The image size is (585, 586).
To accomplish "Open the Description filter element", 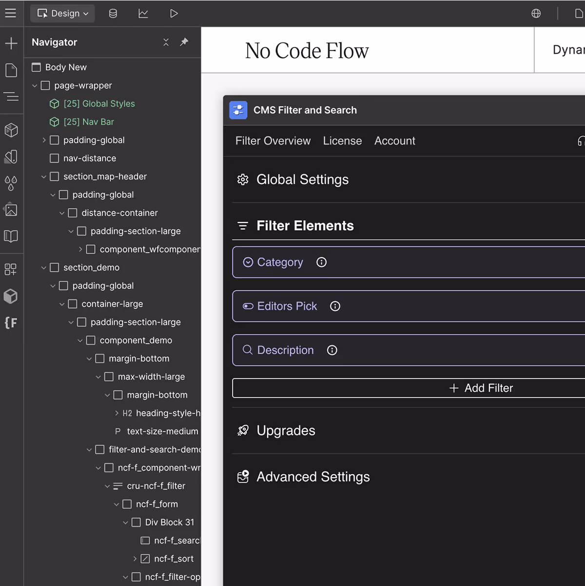I will coord(409,350).
